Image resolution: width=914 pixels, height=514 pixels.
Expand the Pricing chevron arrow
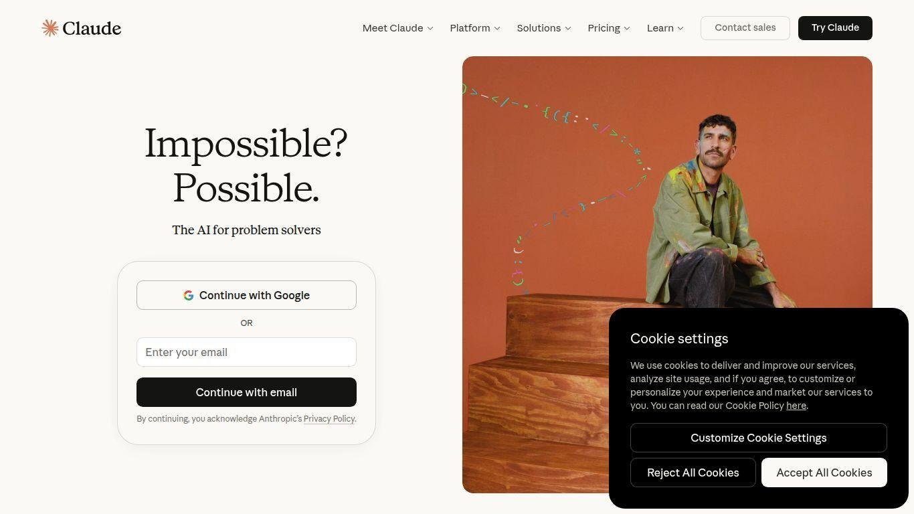point(627,28)
